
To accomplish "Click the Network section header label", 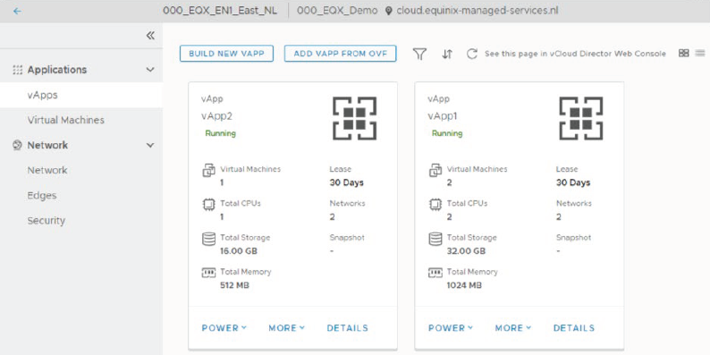I will coord(47,146).
